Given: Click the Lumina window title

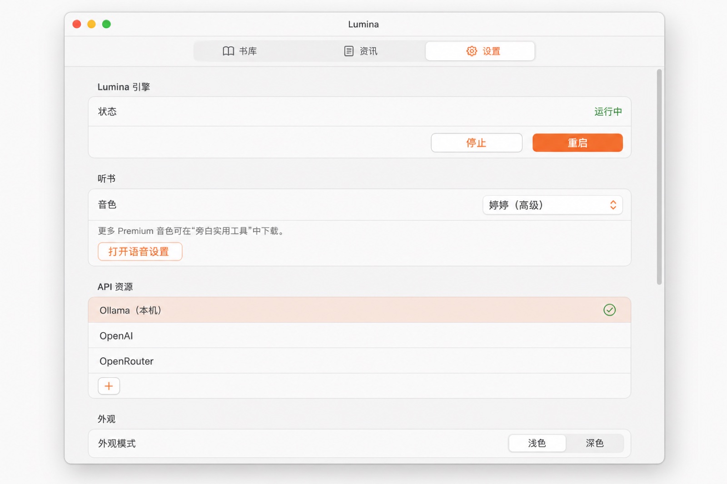Looking at the screenshot, I should tap(363, 24).
